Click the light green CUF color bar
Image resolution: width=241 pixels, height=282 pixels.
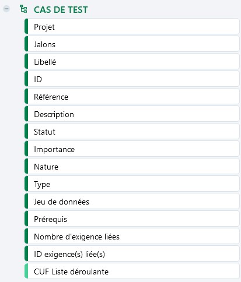(x=26, y=272)
